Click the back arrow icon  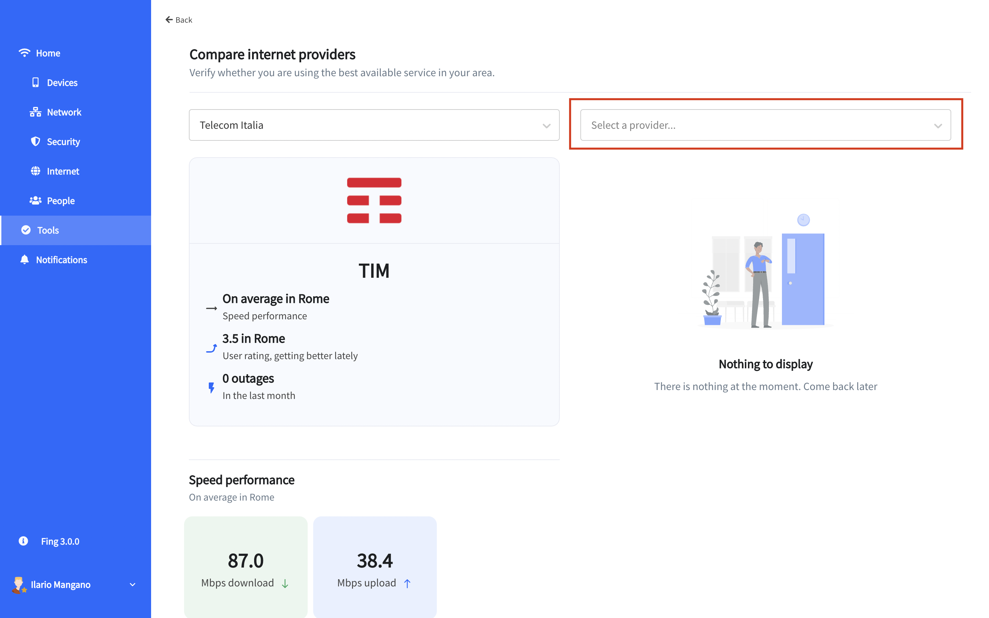(169, 20)
